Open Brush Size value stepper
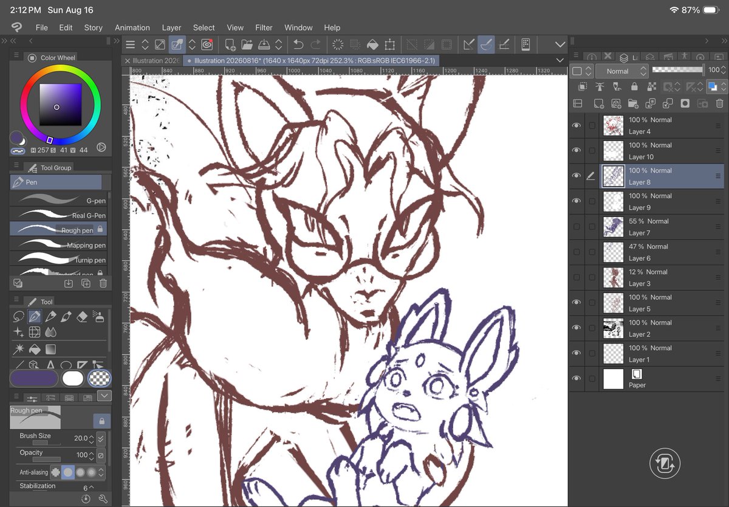This screenshot has width=729, height=507. point(92,438)
